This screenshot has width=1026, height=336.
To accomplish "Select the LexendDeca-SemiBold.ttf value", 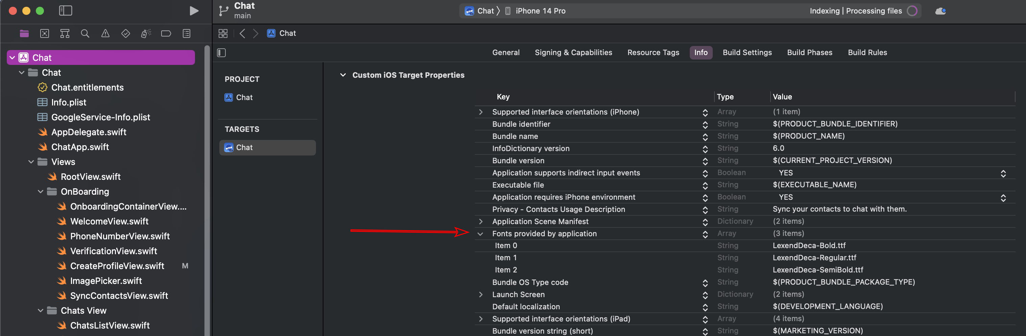I will (x=818, y=270).
